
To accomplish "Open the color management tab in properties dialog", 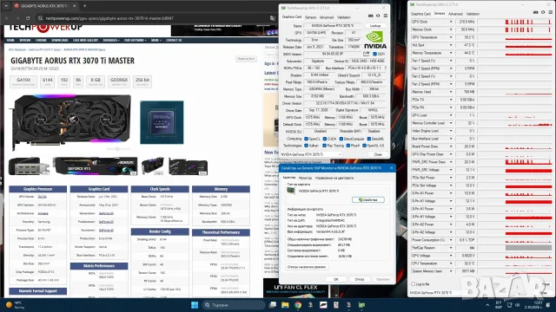I will click(x=334, y=178).
